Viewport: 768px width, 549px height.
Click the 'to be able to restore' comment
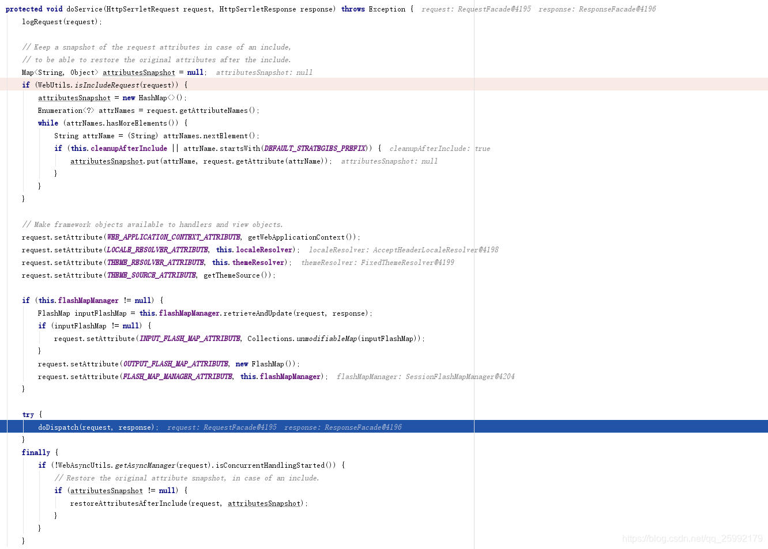tap(156, 60)
